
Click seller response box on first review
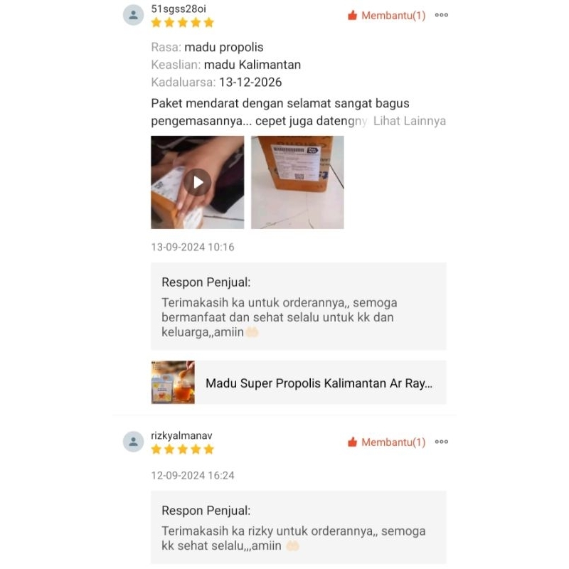(299, 307)
